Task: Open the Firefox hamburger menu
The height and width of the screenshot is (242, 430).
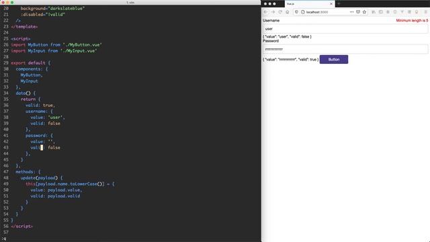Action: (x=425, y=12)
